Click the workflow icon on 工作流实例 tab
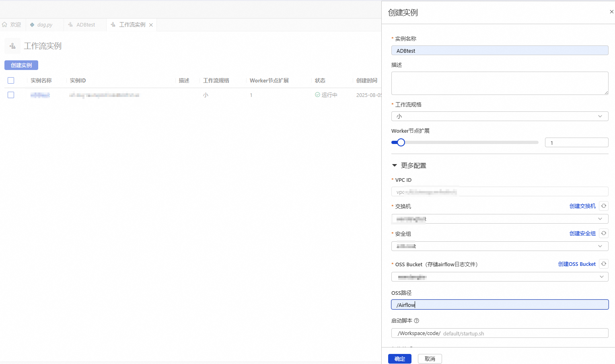This screenshot has height=364, width=615. coord(113,25)
